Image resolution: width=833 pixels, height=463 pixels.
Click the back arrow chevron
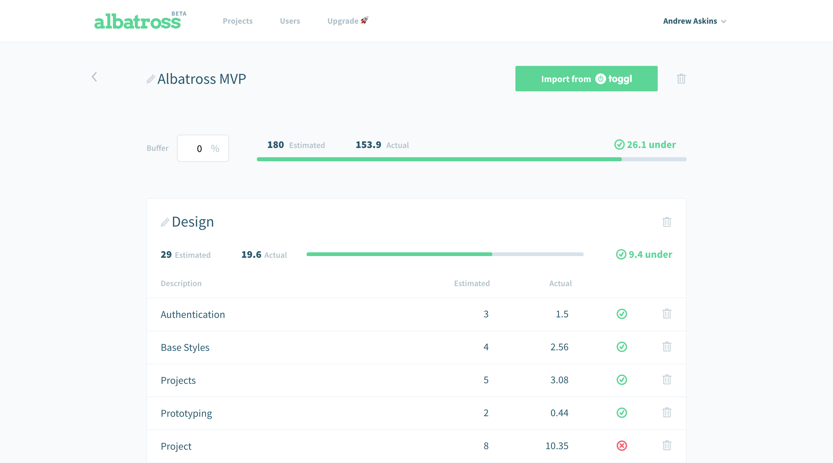[94, 77]
